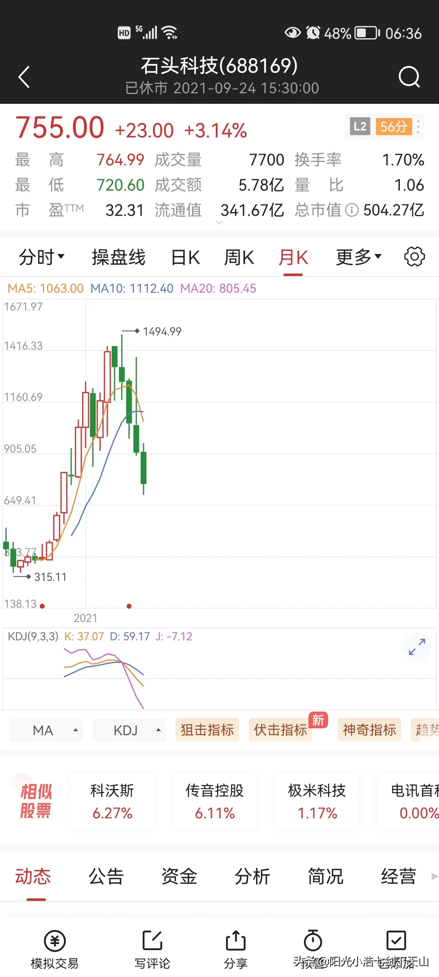Viewport: 439px width, 977px height.
Task: Tap the timer alert icon
Action: point(313,941)
